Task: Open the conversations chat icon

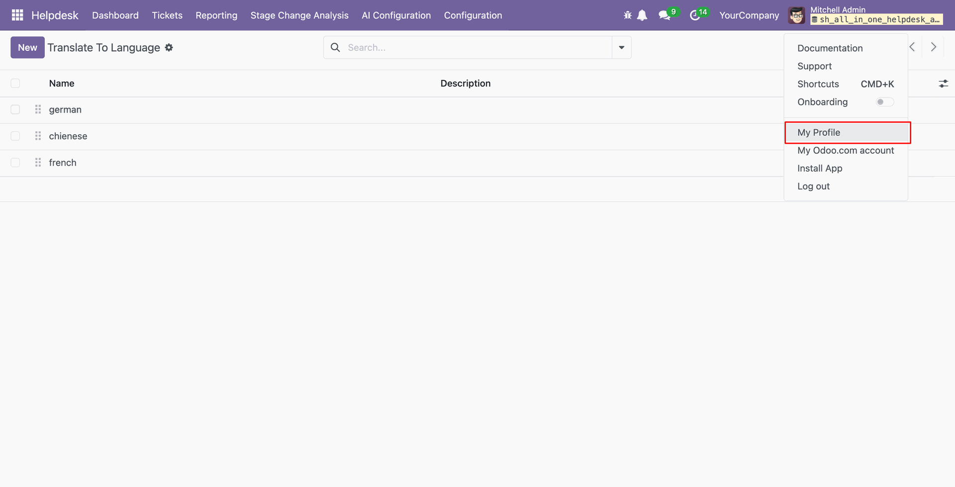Action: [x=664, y=15]
